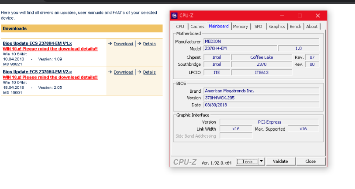355x189 pixels.
Task: Download the Bios Update V2.x file
Action: point(123,72)
